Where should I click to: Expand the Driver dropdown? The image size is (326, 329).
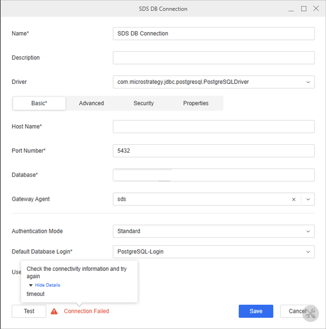[x=308, y=82]
